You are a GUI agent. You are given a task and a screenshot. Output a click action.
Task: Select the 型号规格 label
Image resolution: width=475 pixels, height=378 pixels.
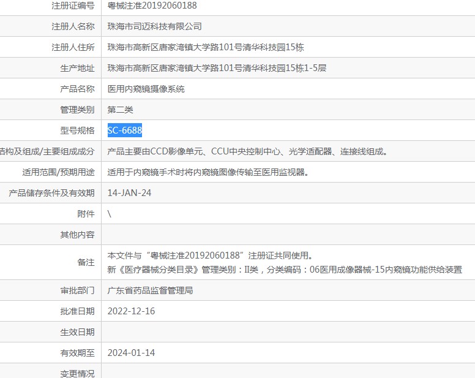77,130
